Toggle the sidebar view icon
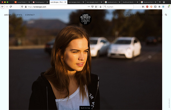 [155, 7]
